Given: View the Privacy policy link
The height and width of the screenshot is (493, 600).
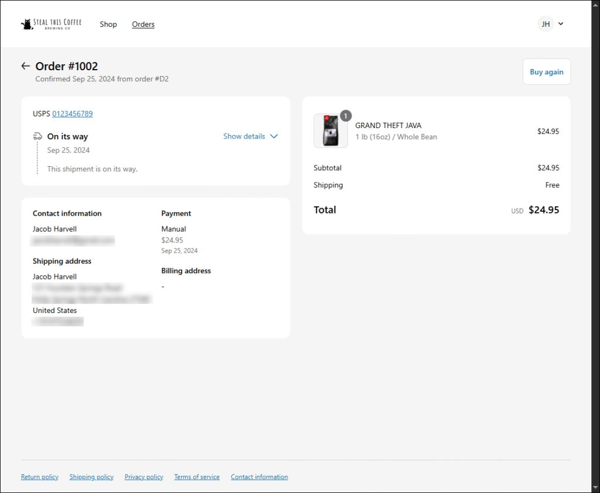Looking at the screenshot, I should tap(144, 477).
